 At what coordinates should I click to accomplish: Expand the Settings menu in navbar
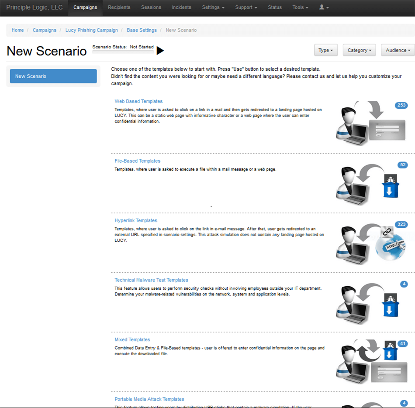[213, 7]
